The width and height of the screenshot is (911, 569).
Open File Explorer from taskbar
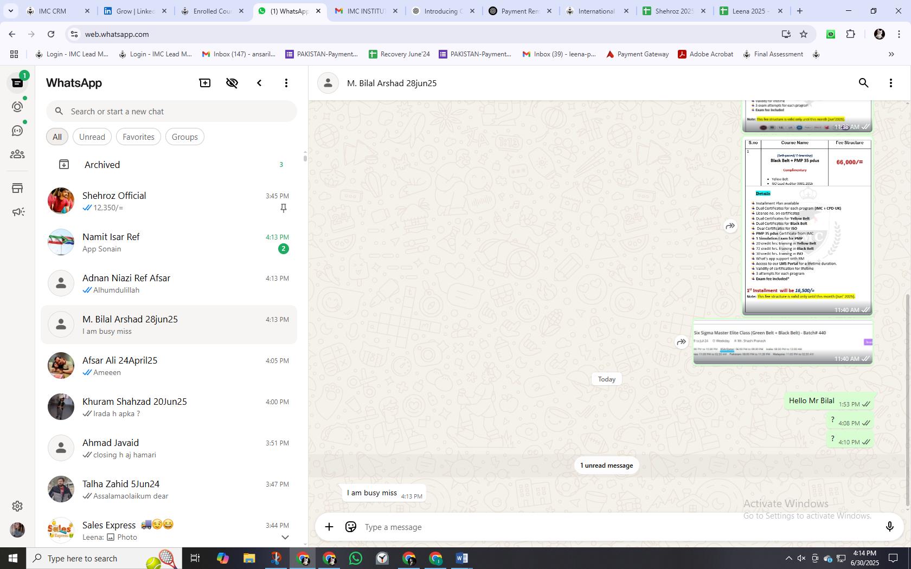pyautogui.click(x=249, y=558)
